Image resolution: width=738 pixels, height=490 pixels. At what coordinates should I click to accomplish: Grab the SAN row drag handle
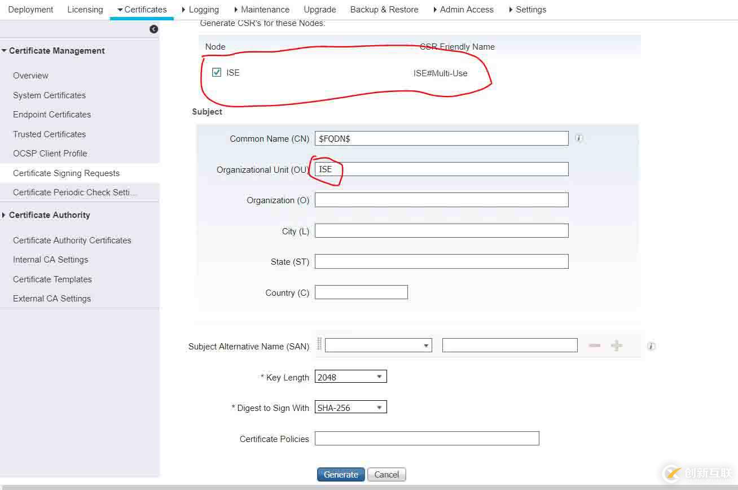(x=319, y=344)
